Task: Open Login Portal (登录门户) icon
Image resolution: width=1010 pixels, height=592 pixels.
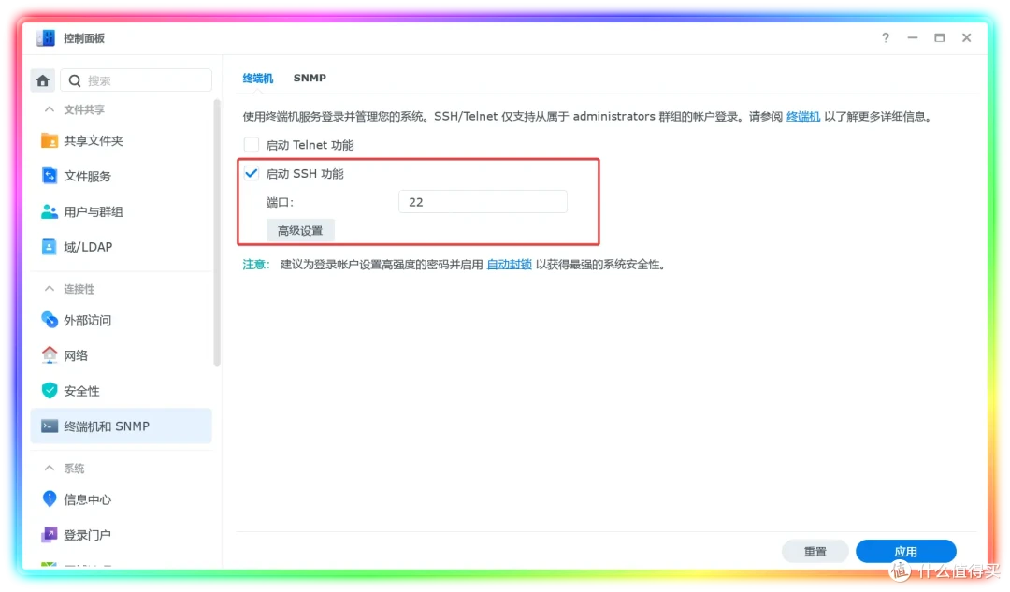Action: pos(49,535)
